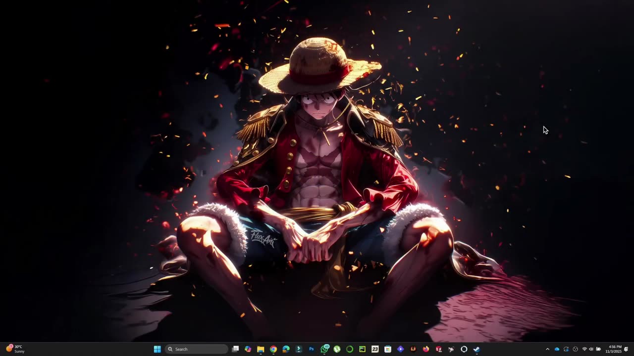Image resolution: width=634 pixels, height=356 pixels.
Task: Open the calendar app showing 23
Action: point(375,349)
